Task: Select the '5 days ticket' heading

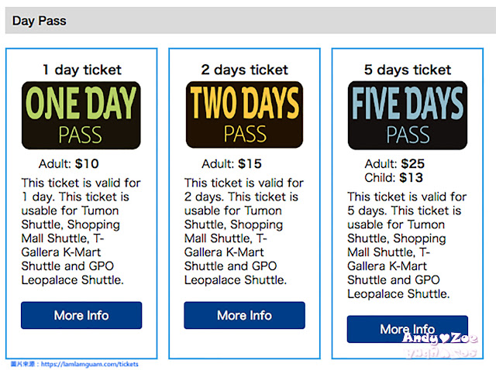Action: click(408, 70)
